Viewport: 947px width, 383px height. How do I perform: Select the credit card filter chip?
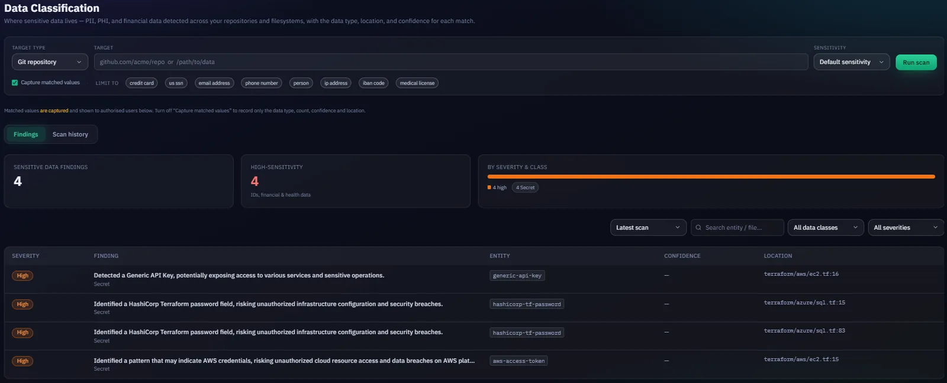141,83
